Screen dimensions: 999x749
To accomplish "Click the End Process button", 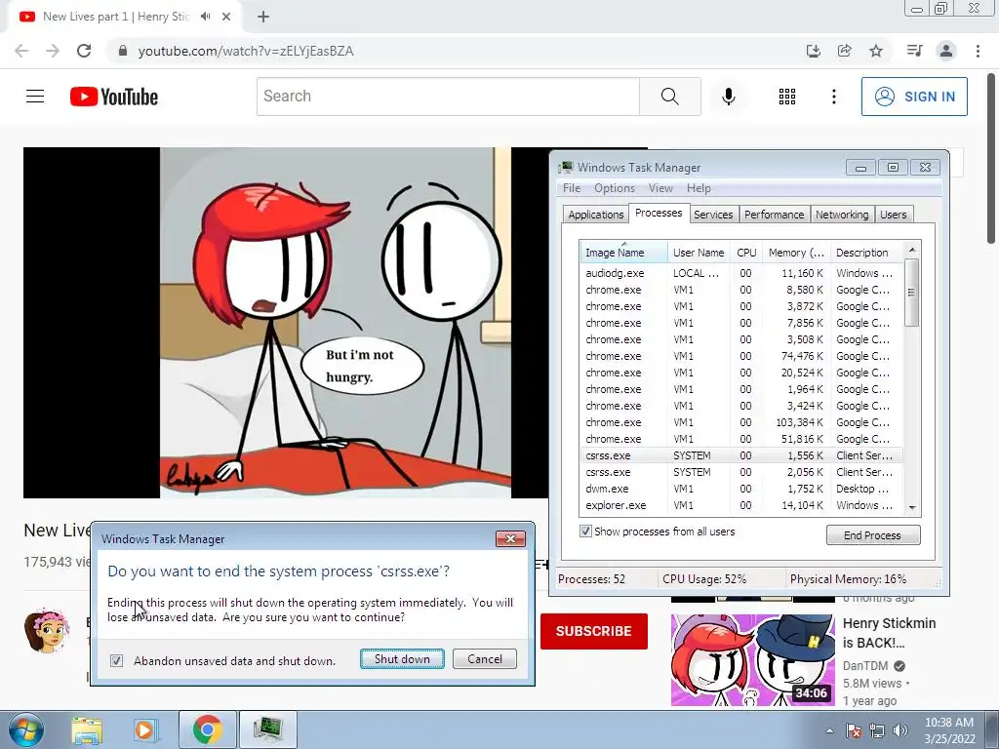I will click(873, 535).
